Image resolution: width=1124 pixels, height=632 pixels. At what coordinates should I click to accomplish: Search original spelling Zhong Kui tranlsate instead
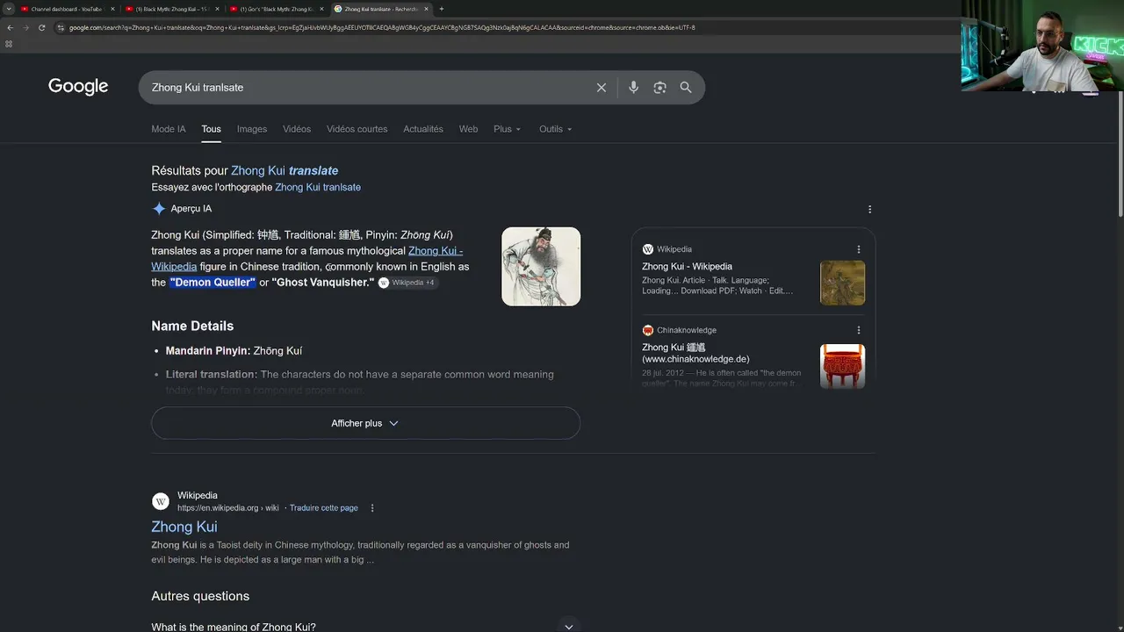pyautogui.click(x=318, y=187)
